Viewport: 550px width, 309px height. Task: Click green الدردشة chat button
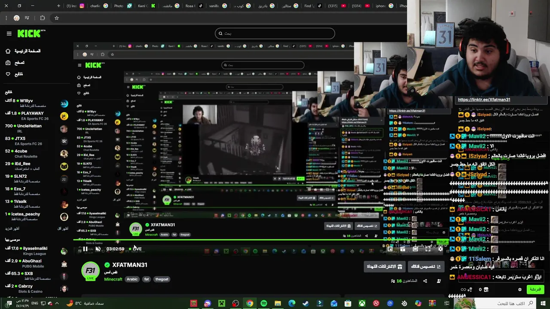(535, 289)
